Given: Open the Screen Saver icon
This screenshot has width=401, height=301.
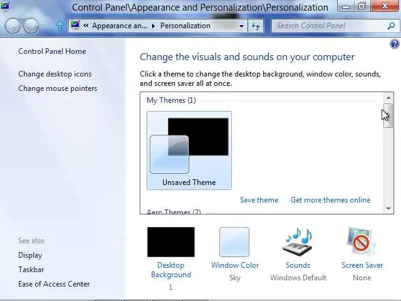Looking at the screenshot, I should tap(362, 242).
